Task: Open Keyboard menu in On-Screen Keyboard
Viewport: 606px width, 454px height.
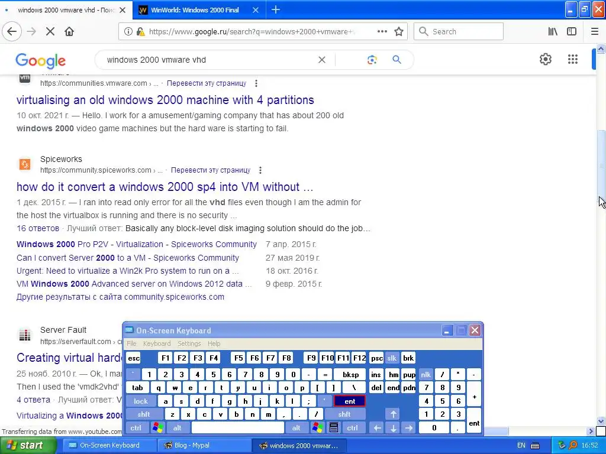Action: pyautogui.click(x=156, y=343)
